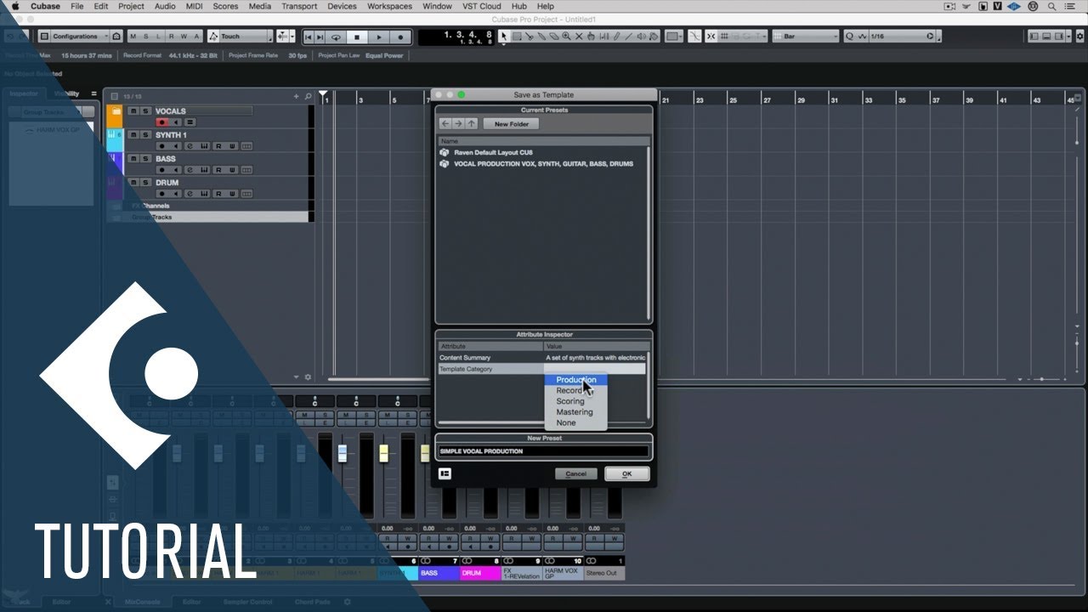Screen dimensions: 1088x612
Task: Open SYNTH 1 Edit Channel Settings button
Action: pyautogui.click(x=190, y=146)
